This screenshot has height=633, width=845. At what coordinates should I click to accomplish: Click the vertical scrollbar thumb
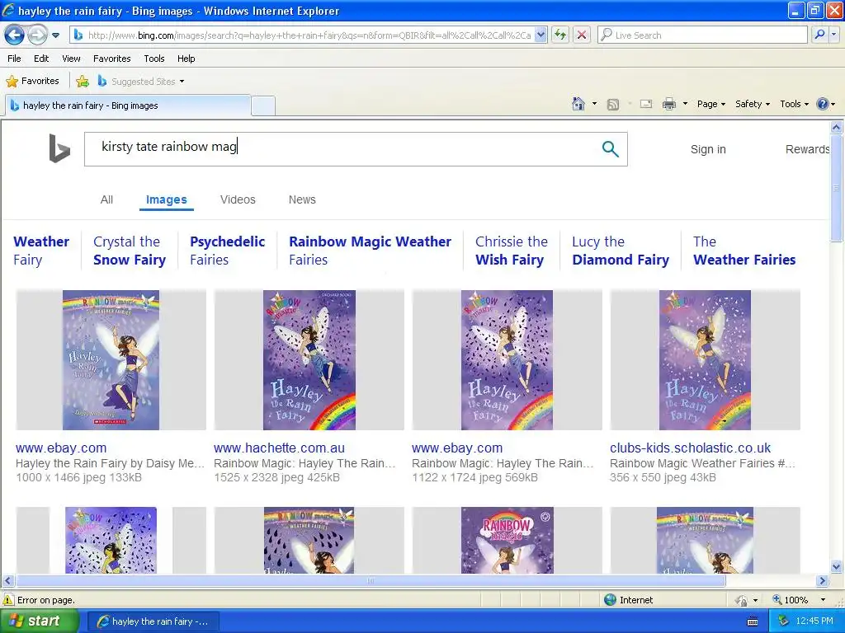click(836, 188)
